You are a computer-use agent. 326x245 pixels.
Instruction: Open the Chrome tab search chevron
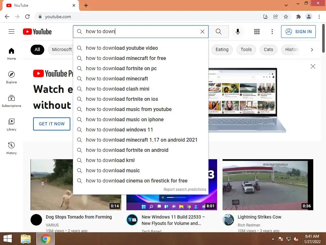point(286,5)
